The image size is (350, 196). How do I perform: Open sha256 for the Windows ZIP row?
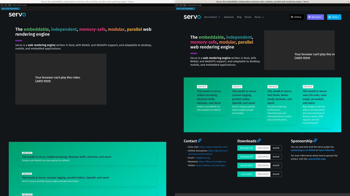pos(276,157)
